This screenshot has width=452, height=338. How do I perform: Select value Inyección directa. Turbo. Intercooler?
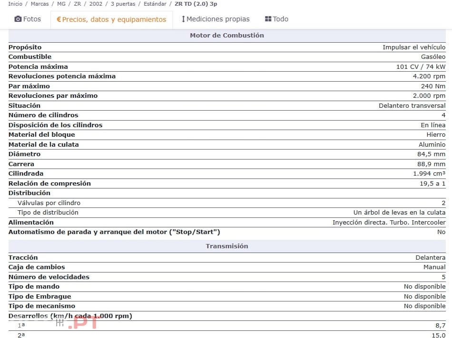389,222
